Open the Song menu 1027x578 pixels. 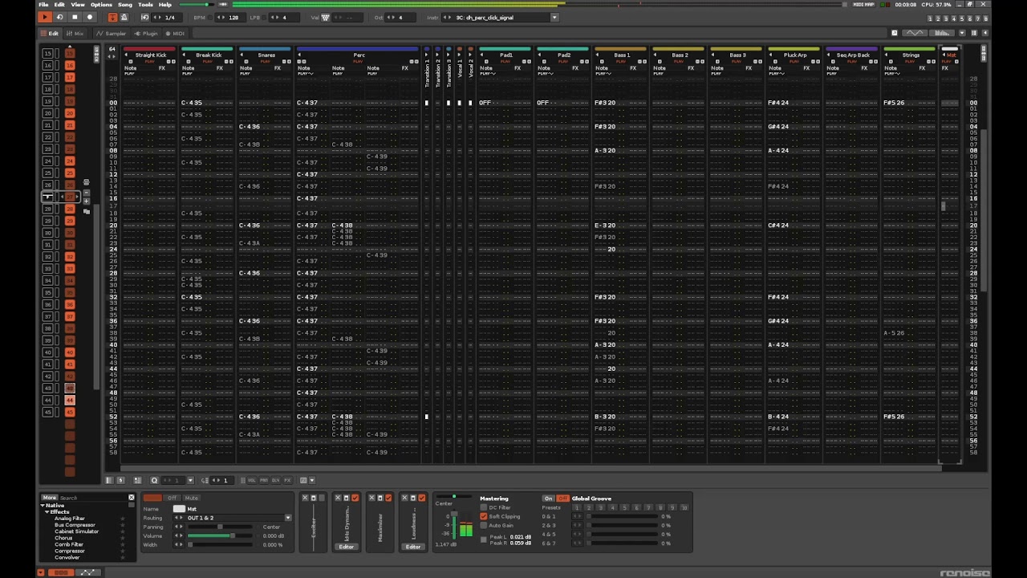(125, 4)
